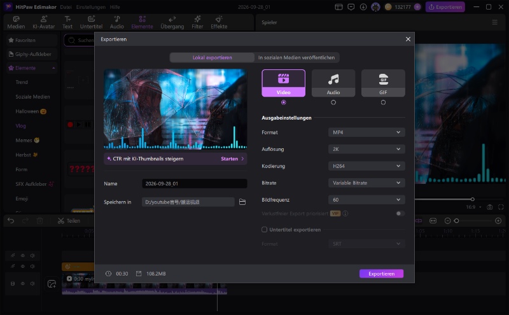Open the Filter tool
Screen dimensions: 509x315
(197, 22)
